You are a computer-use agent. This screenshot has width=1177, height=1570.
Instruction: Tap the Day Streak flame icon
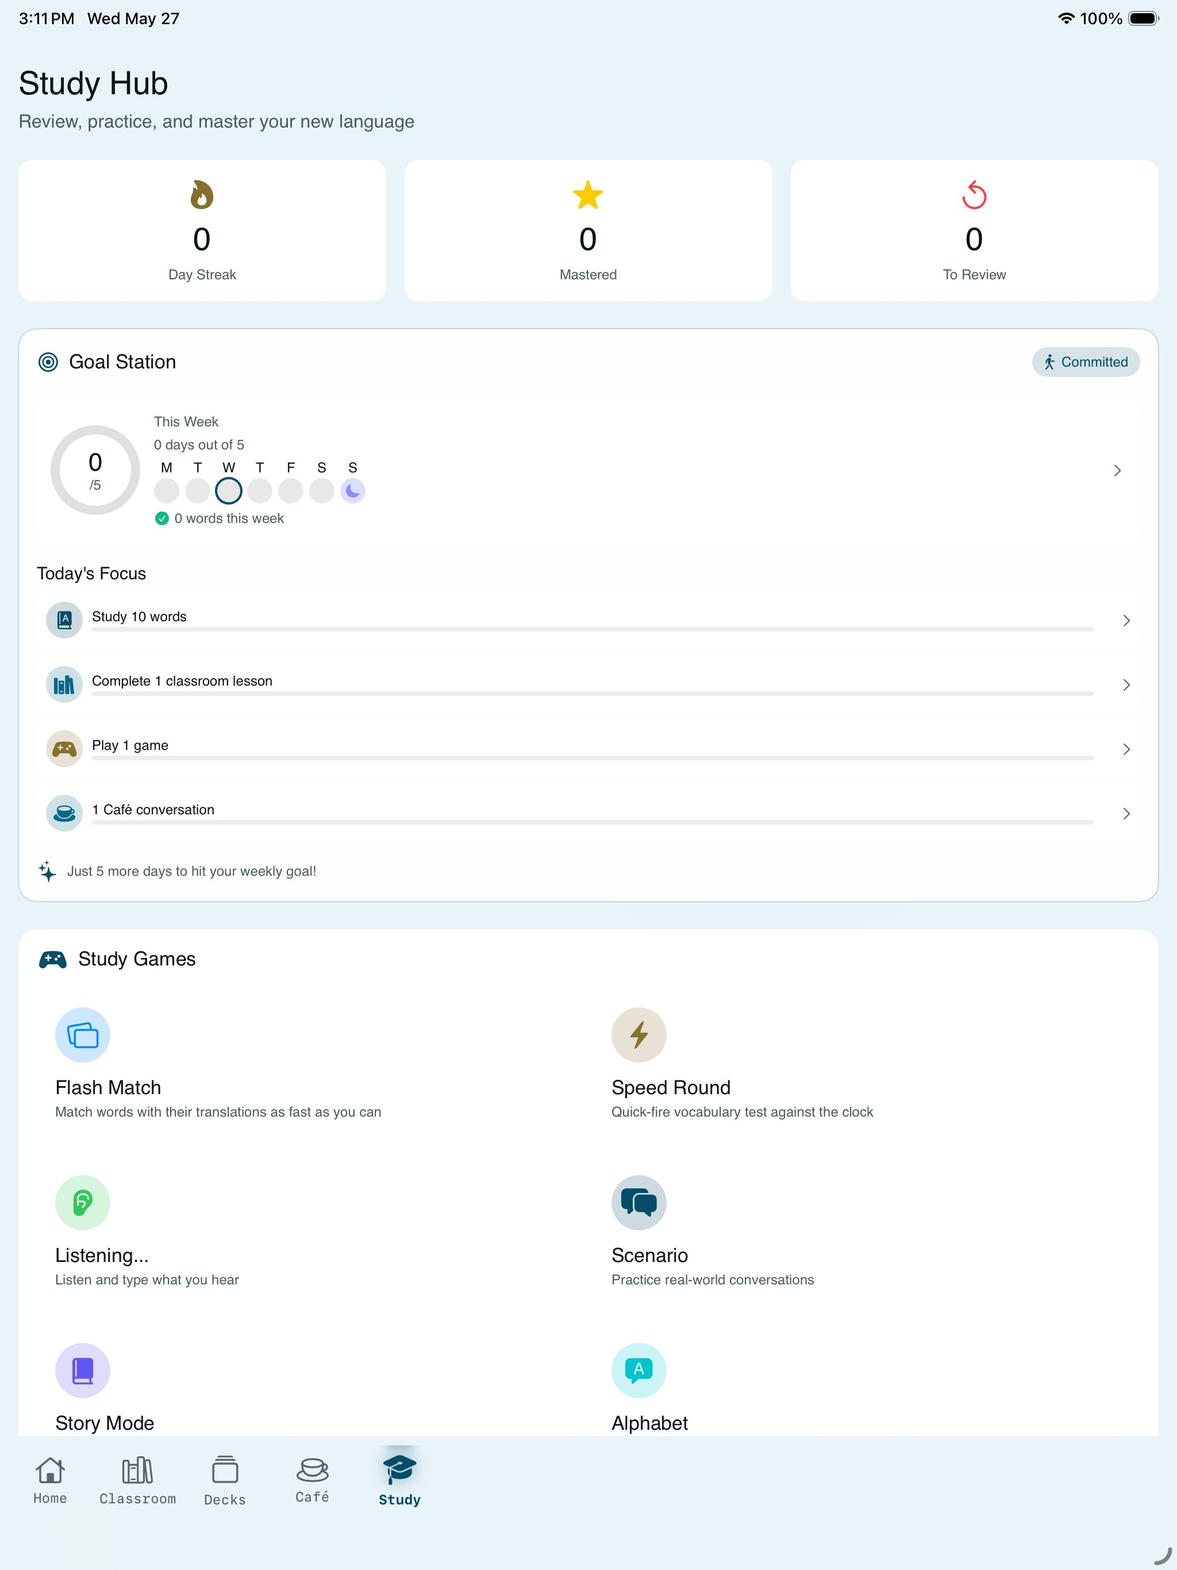[x=202, y=195]
